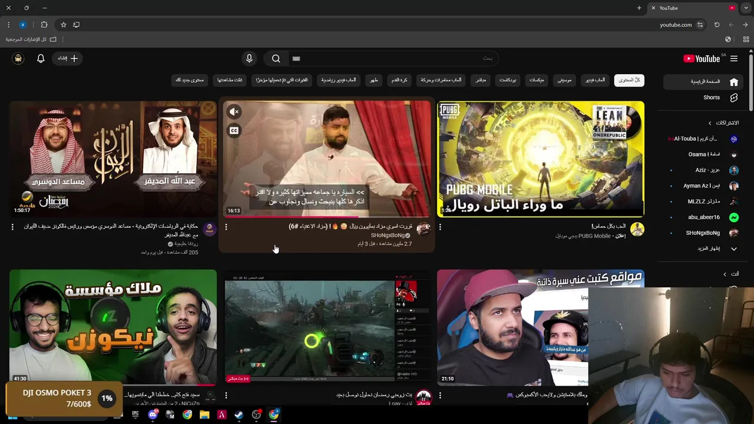The width and height of the screenshot is (754, 424).
Task: Open the YouTube guide hamburger menu
Action: coord(734,58)
